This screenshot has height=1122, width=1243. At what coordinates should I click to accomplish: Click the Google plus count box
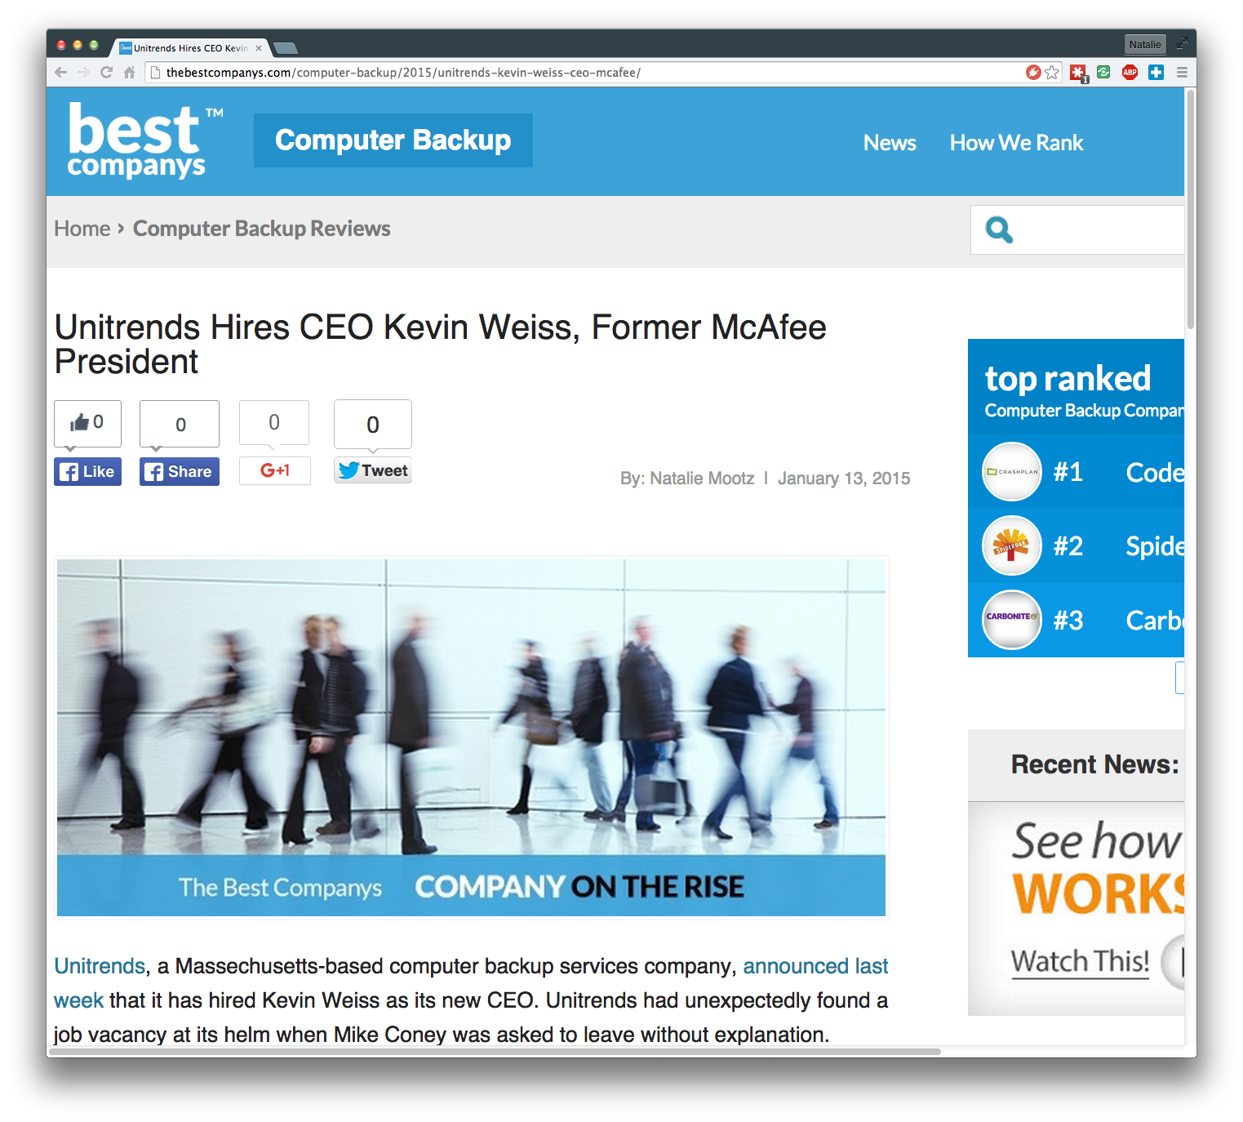click(274, 422)
